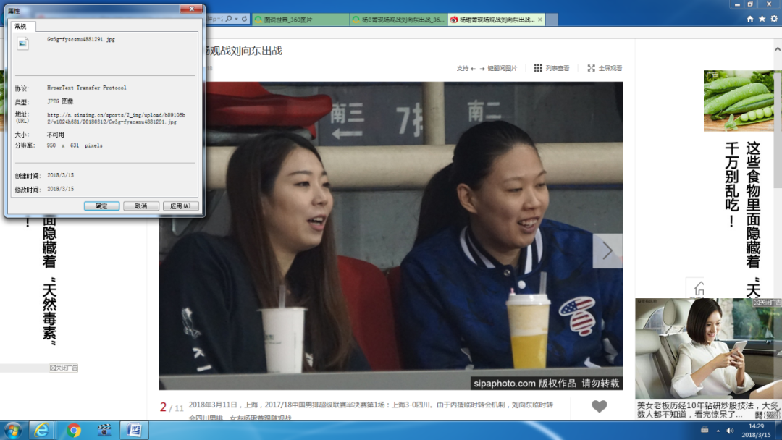Click the heart like icon below photo

[x=599, y=406]
